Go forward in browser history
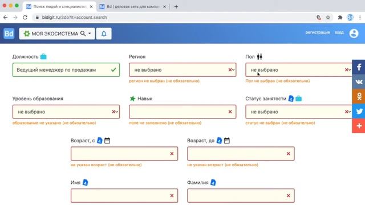Viewport: 365px width, 205px height. pyautogui.click(x=15, y=18)
